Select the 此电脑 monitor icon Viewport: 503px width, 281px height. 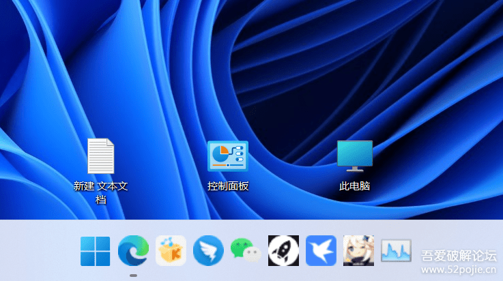coord(355,156)
